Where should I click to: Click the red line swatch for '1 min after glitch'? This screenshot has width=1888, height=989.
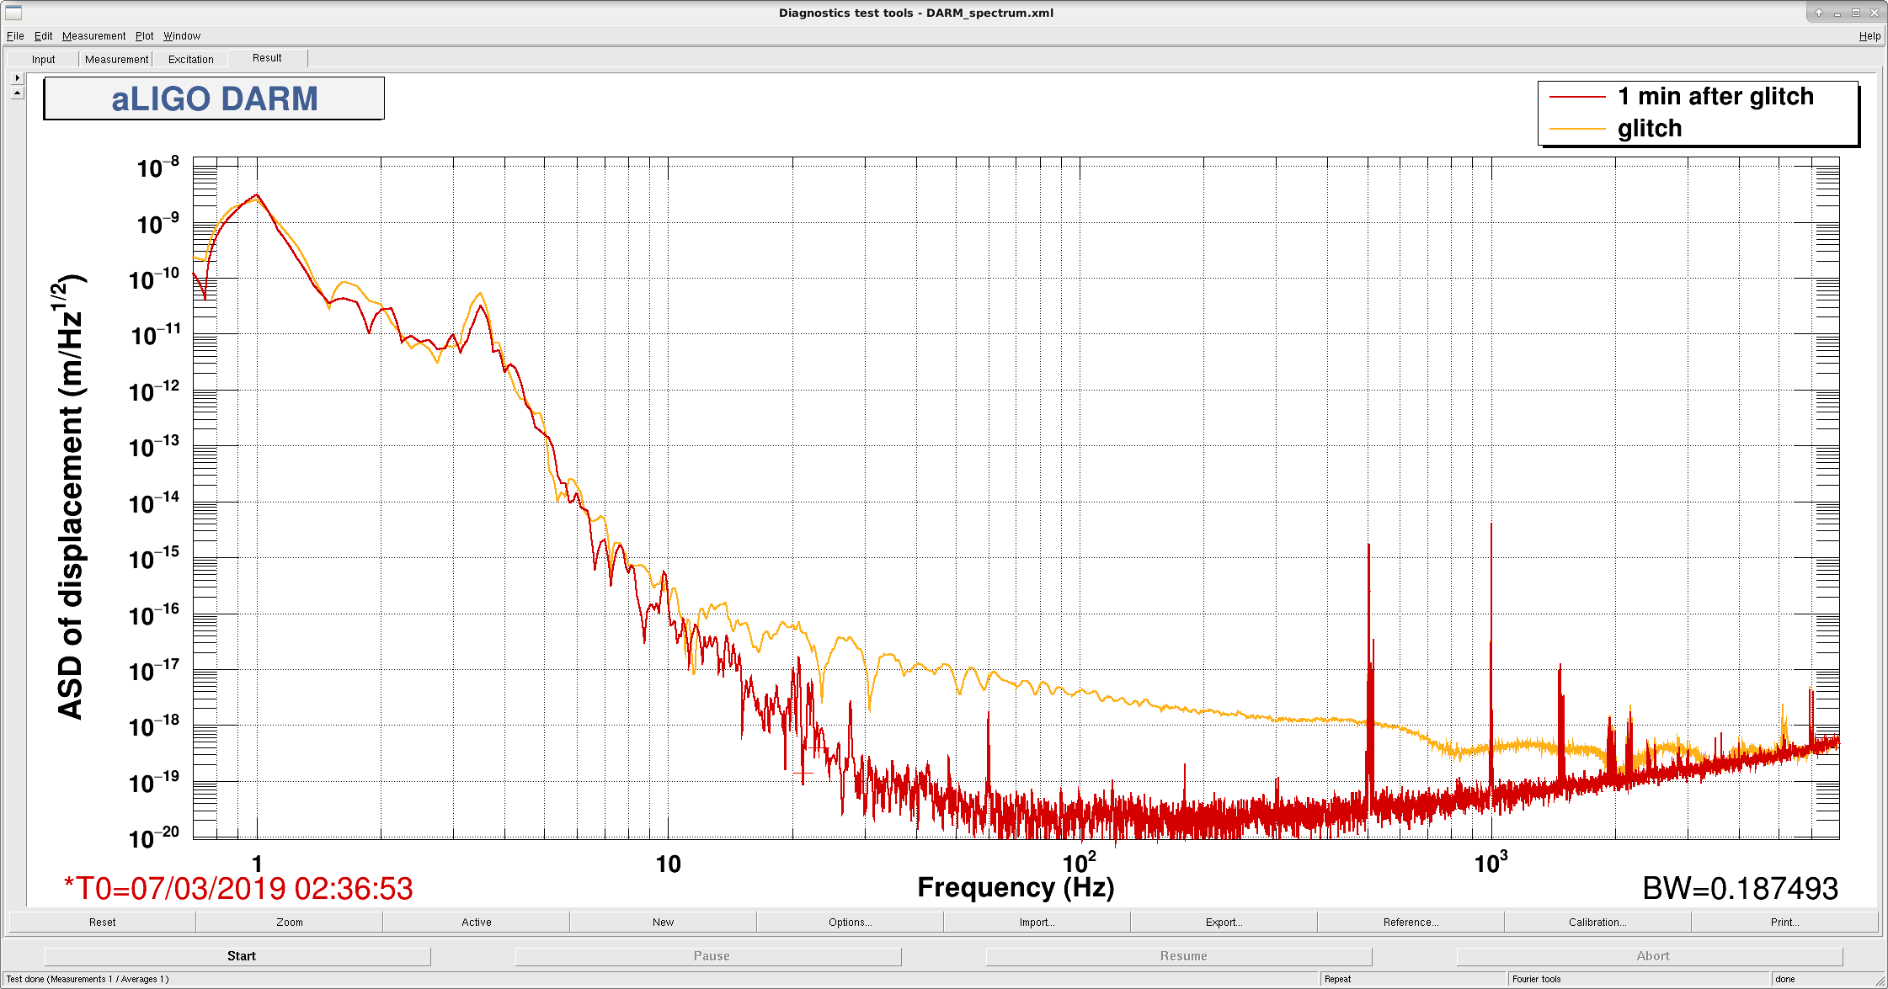click(x=1577, y=97)
